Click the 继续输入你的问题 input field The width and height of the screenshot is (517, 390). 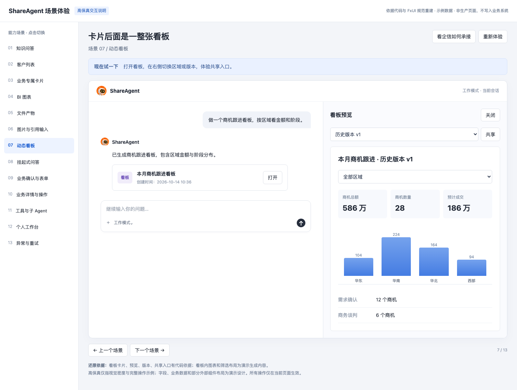[x=206, y=209]
